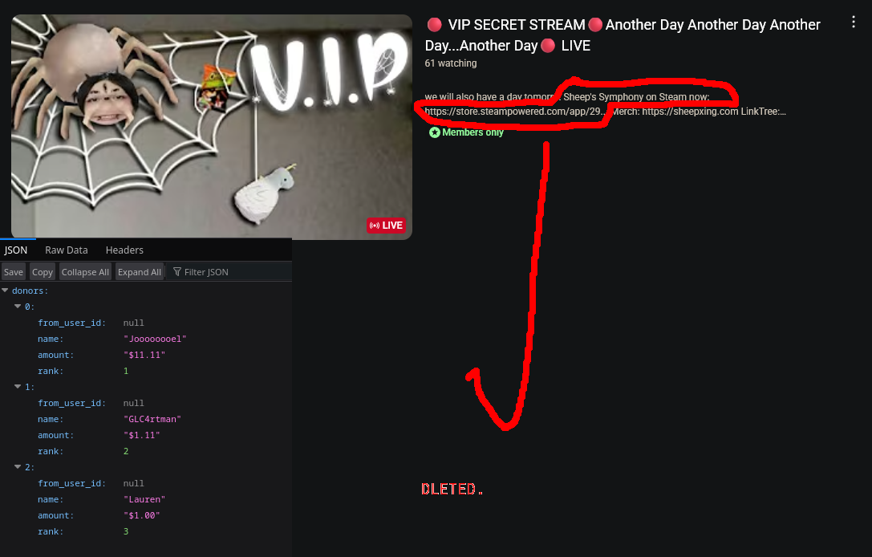872x557 pixels.
Task: Collapse the donors root node
Action: coord(5,291)
